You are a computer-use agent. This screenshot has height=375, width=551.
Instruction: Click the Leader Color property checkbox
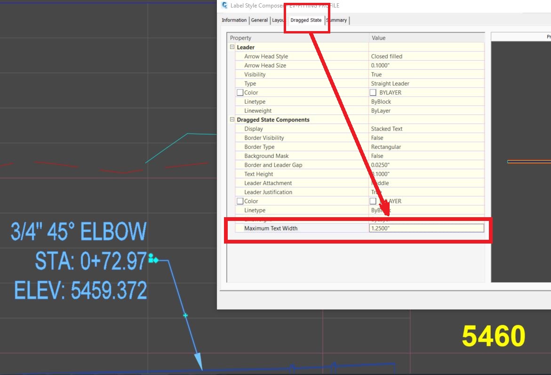point(240,92)
